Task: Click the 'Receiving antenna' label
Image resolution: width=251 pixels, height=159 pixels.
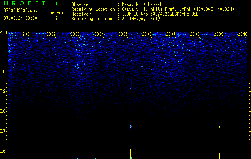Action: (x=92, y=19)
